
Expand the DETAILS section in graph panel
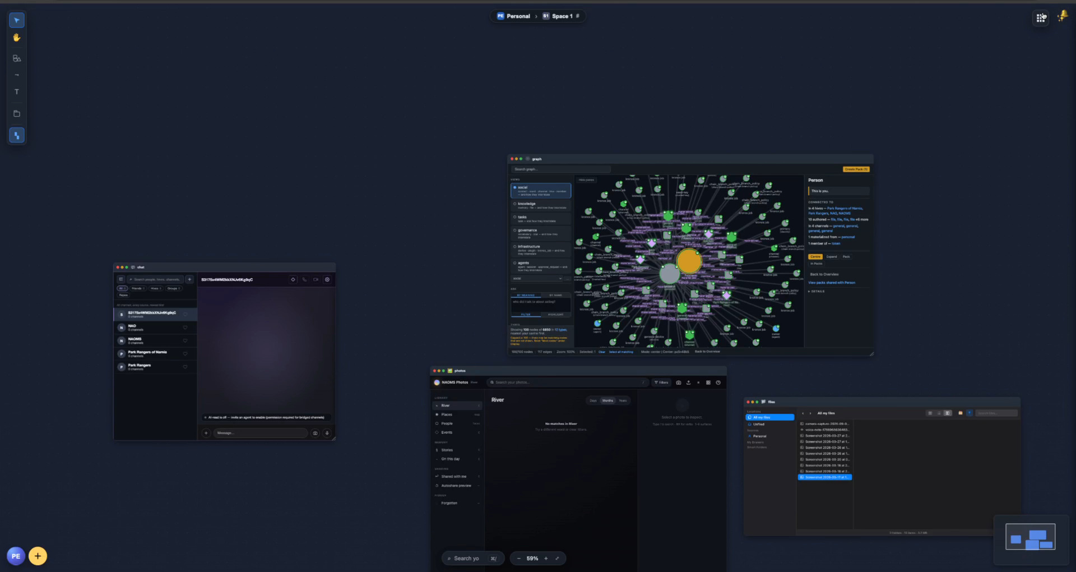point(817,292)
